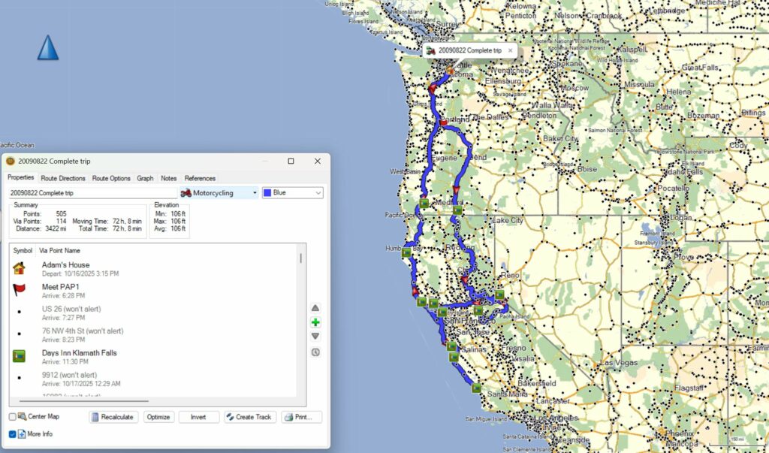The height and width of the screenshot is (453, 769).
Task: Click the move via point down arrow
Action: coord(315,337)
